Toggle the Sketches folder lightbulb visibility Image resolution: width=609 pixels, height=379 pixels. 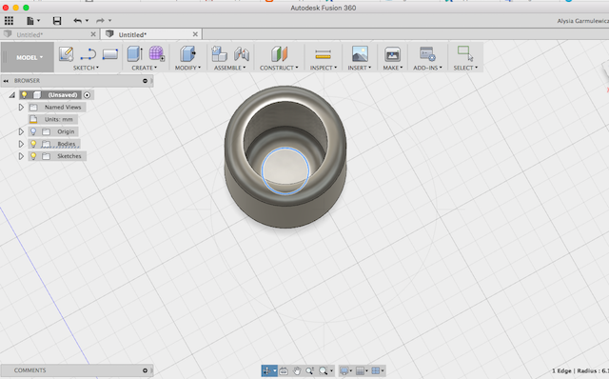pos(33,156)
